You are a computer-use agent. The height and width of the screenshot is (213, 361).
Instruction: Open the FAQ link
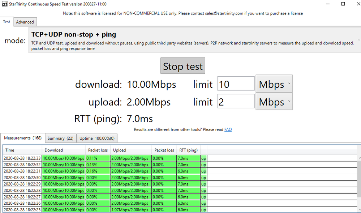click(228, 129)
